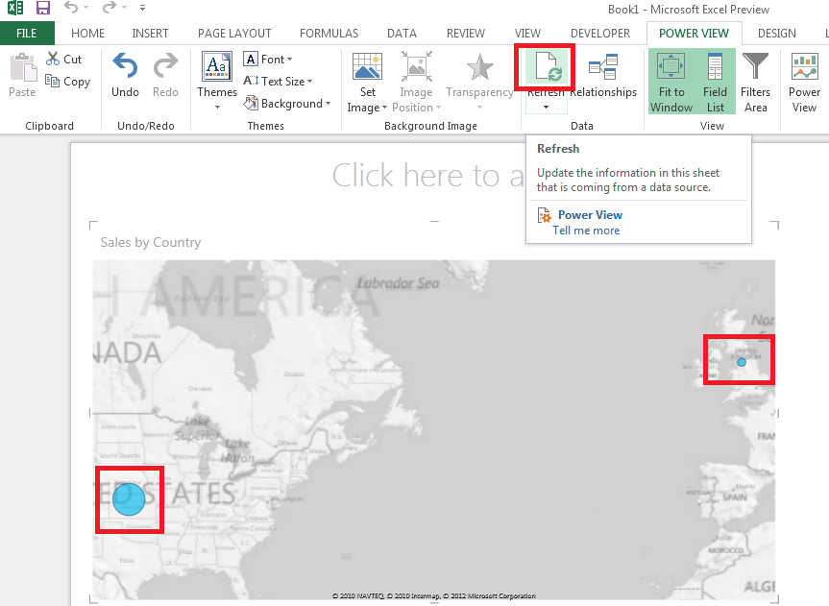Toggle the Field List pane
Image resolution: width=829 pixels, height=606 pixels.
point(715,82)
